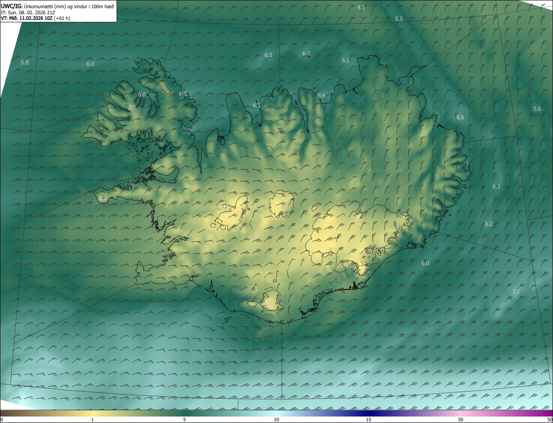Image resolution: width=553 pixels, height=423 pixels.
Task: Select the 2.5 value label
Action: tap(424, 134)
